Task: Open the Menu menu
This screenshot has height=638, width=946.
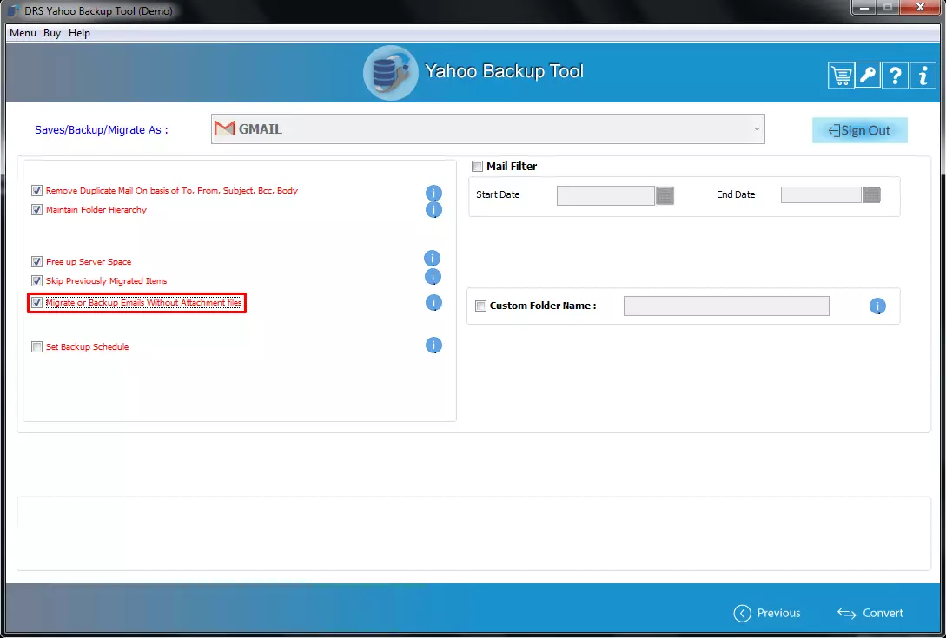Action: pyautogui.click(x=23, y=33)
